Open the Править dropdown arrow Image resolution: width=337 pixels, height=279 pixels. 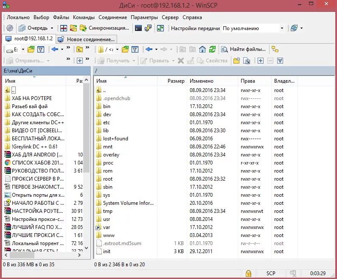173,61
